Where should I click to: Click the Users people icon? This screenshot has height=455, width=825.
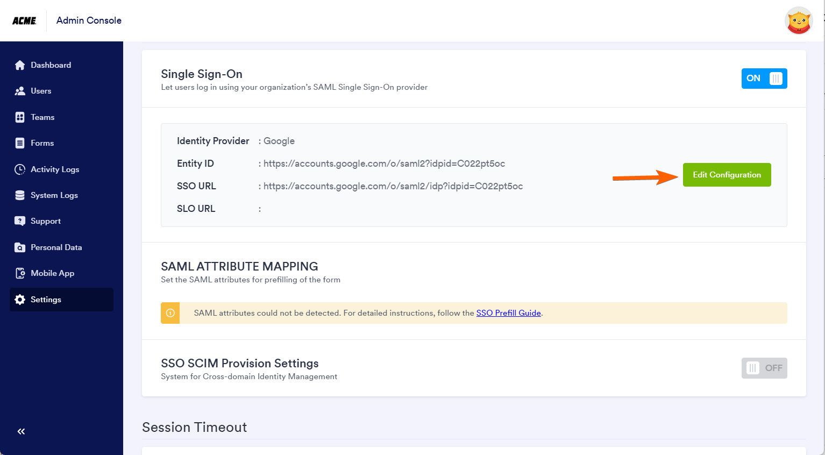pyautogui.click(x=20, y=91)
